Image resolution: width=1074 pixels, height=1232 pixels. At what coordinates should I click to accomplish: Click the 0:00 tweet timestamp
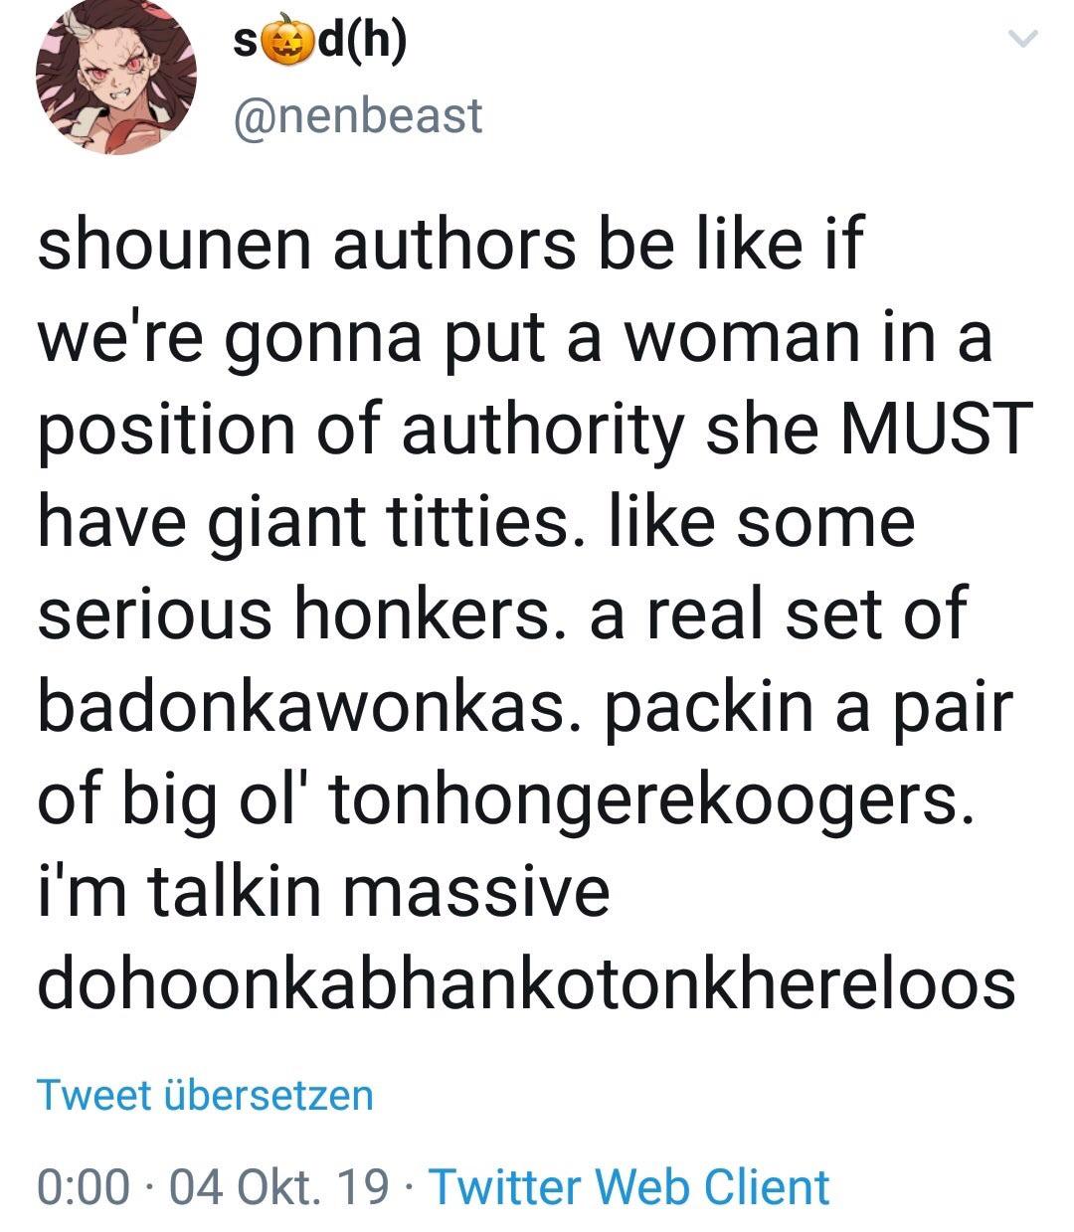pos(83,1186)
